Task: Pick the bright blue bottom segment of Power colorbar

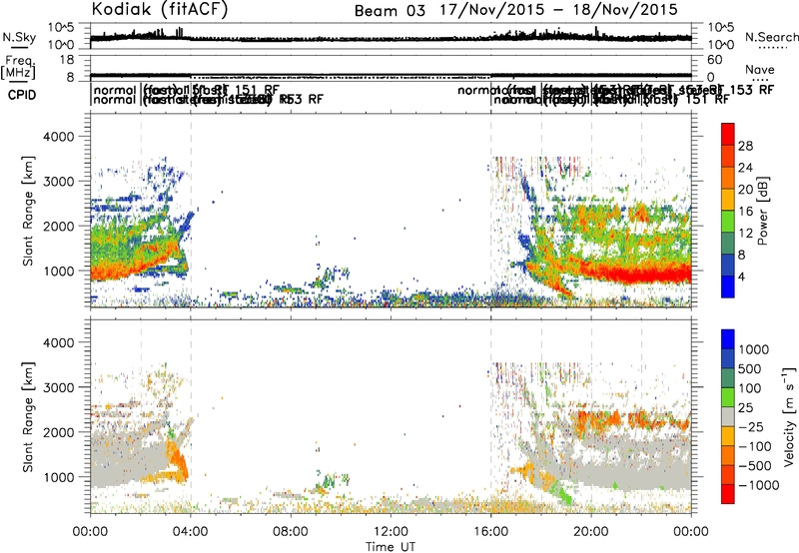Action: pyautogui.click(x=728, y=287)
